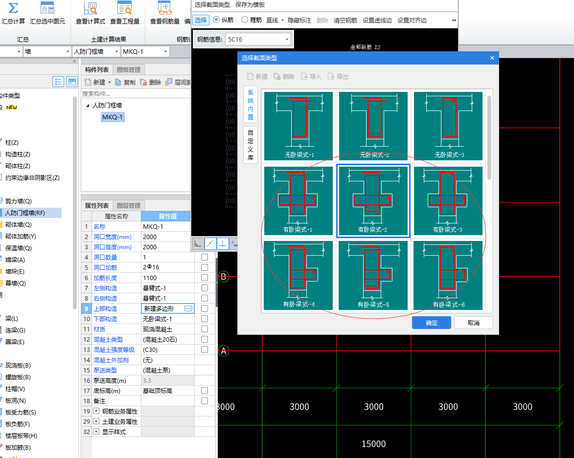The image size is (574, 458).
Task: Click 保存为模板 menu item
Action: click(250, 5)
